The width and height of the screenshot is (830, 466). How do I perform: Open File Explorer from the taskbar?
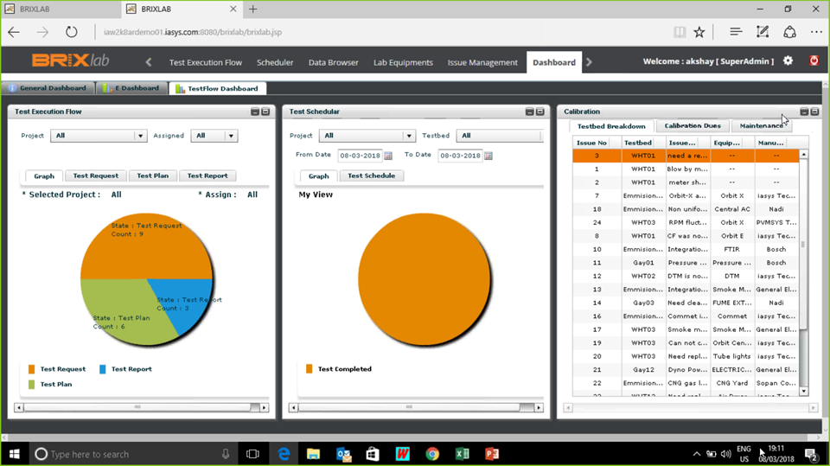coord(313,454)
